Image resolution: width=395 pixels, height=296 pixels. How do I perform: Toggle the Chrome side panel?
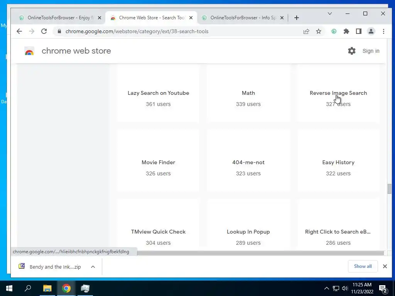[x=359, y=31]
